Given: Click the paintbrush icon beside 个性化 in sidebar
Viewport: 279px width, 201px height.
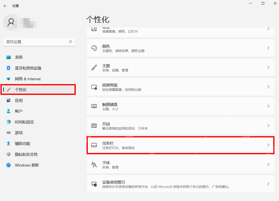Looking at the screenshot, I should click(8, 90).
